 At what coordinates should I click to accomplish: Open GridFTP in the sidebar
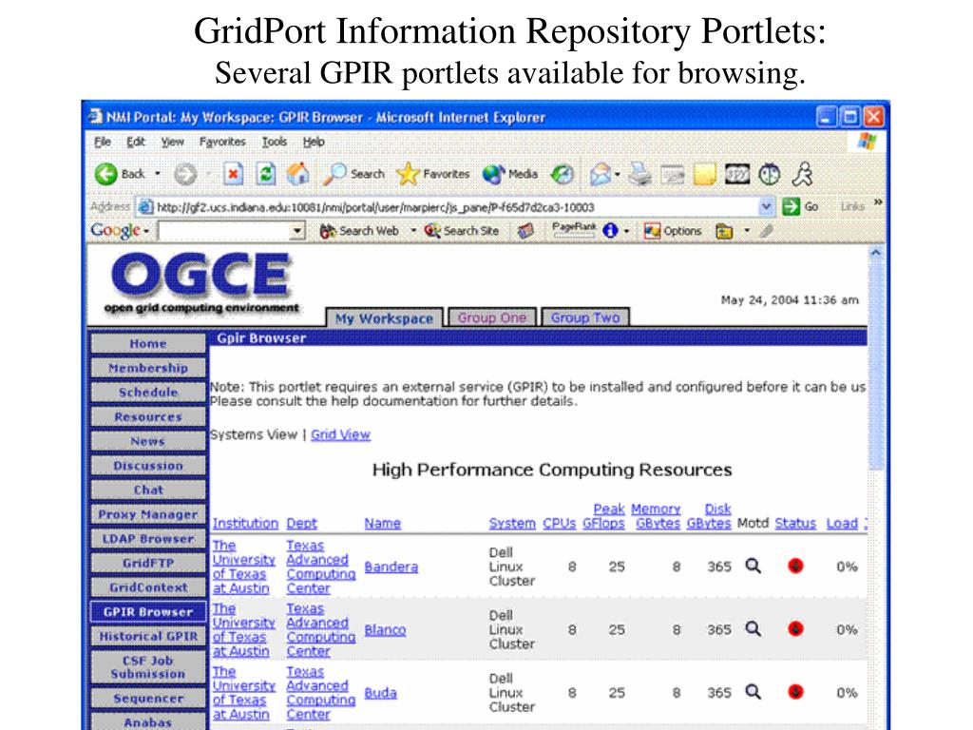click(x=147, y=563)
